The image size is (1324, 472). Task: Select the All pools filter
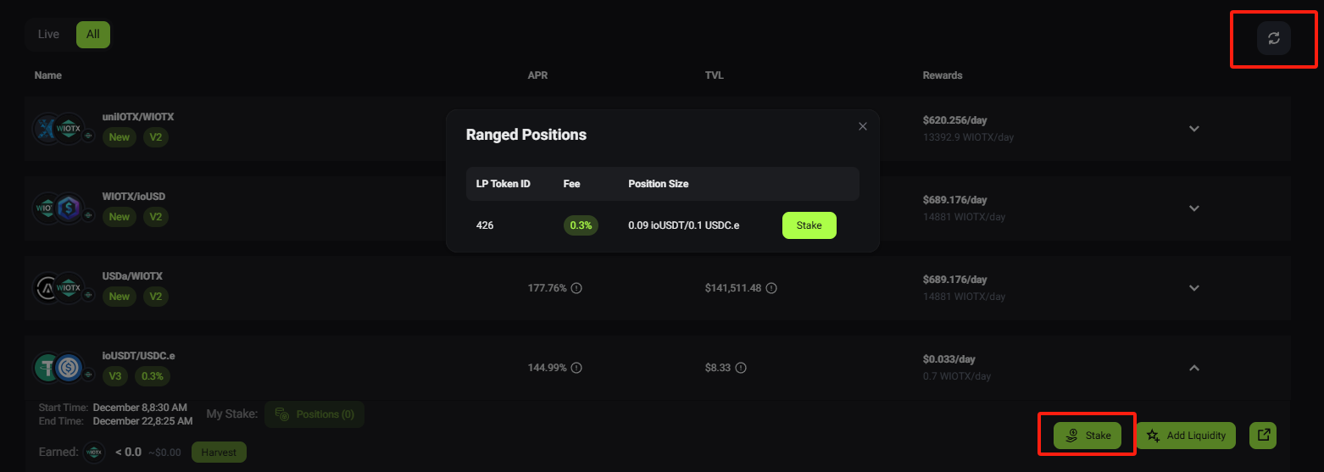[x=93, y=35]
